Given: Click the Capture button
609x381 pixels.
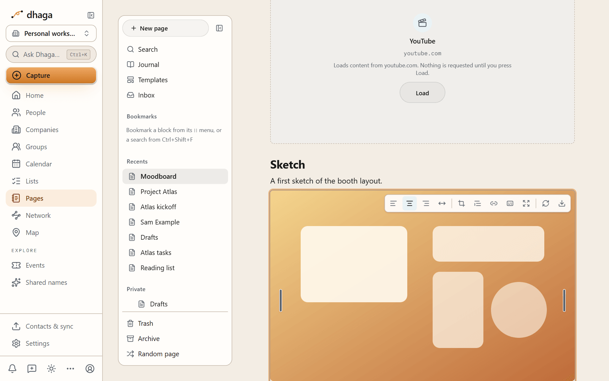Looking at the screenshot, I should point(51,75).
